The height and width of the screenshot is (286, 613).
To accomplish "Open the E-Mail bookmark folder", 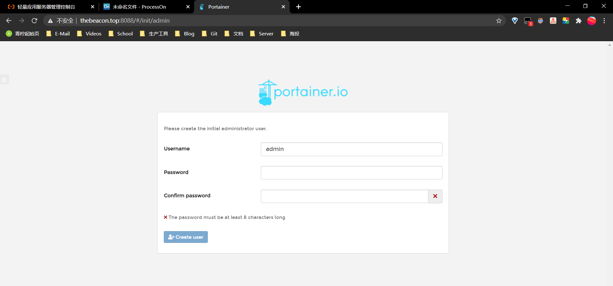I will tap(58, 34).
